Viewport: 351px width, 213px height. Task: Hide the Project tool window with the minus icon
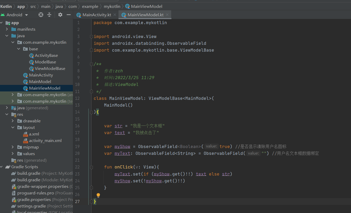coord(68,15)
